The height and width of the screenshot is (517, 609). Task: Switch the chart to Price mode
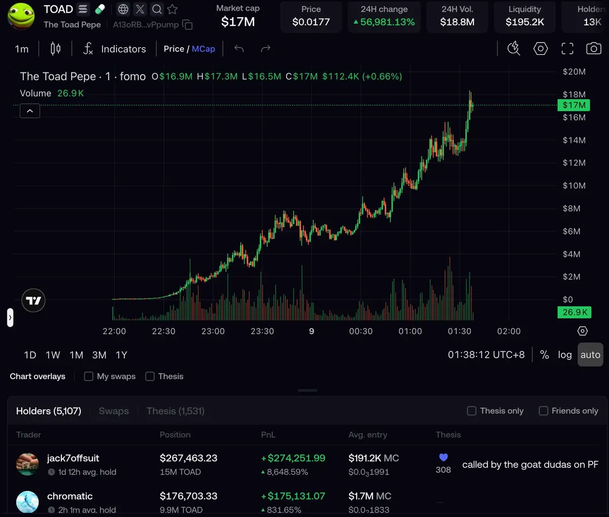tap(174, 49)
